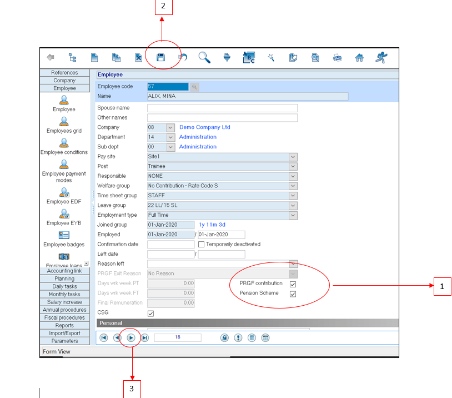Click the magnifying glass search icon
452x398 pixels.
(204, 57)
